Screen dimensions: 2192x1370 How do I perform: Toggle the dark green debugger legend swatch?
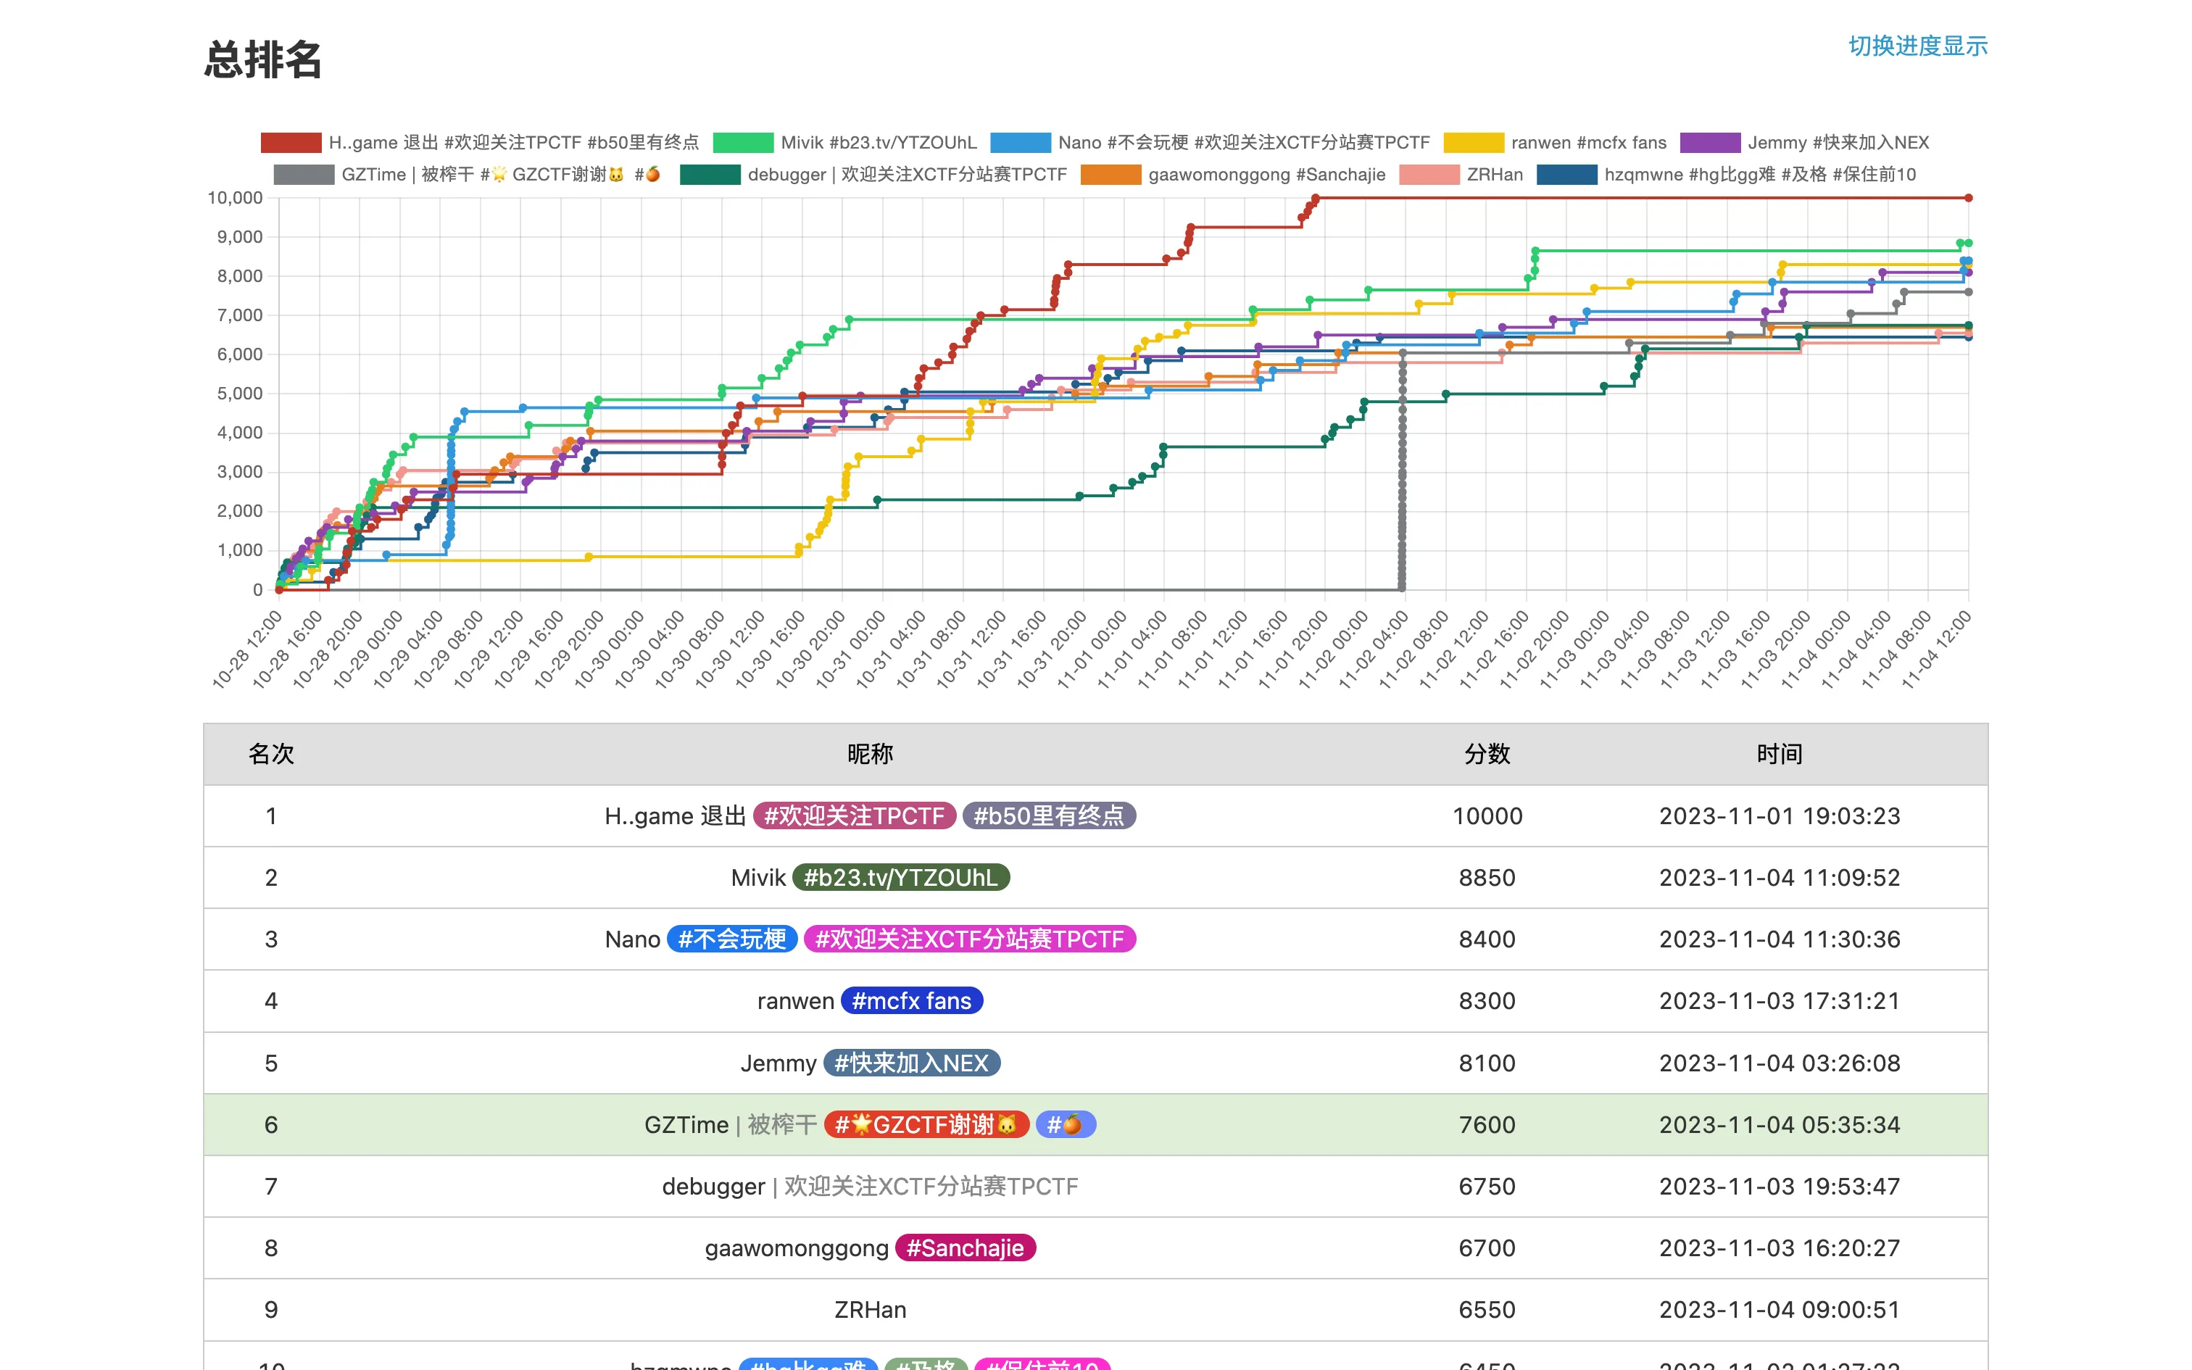[x=710, y=174]
